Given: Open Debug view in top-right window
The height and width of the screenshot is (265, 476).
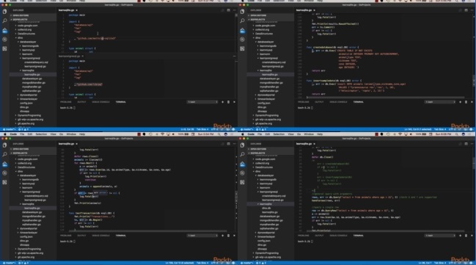Looking at the screenshot, I should pos(242,40).
